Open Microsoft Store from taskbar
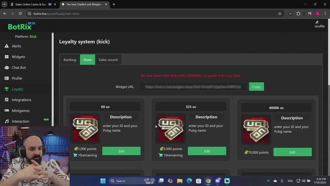The width and height of the screenshot is (330, 186). 199,181
